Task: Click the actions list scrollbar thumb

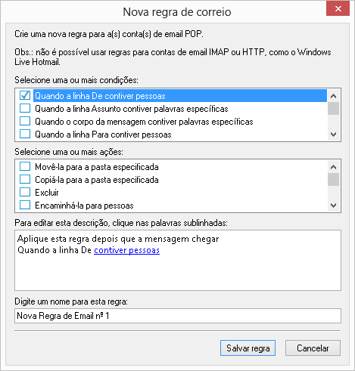Action: 333,179
